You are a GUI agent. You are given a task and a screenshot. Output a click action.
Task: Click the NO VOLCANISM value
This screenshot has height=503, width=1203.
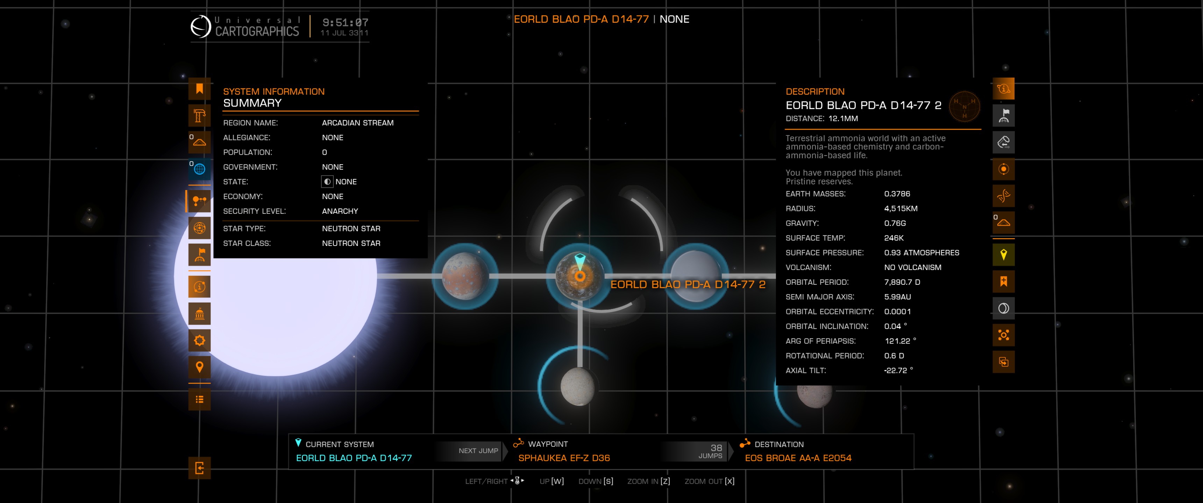click(x=912, y=267)
